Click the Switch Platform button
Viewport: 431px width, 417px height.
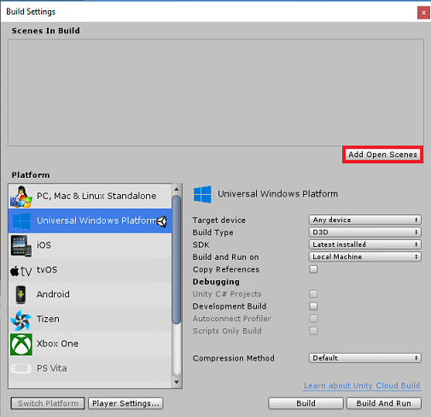48,403
